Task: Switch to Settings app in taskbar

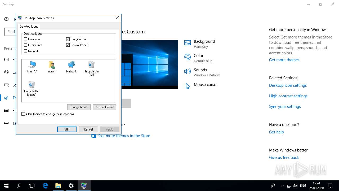Action: click(x=71, y=186)
